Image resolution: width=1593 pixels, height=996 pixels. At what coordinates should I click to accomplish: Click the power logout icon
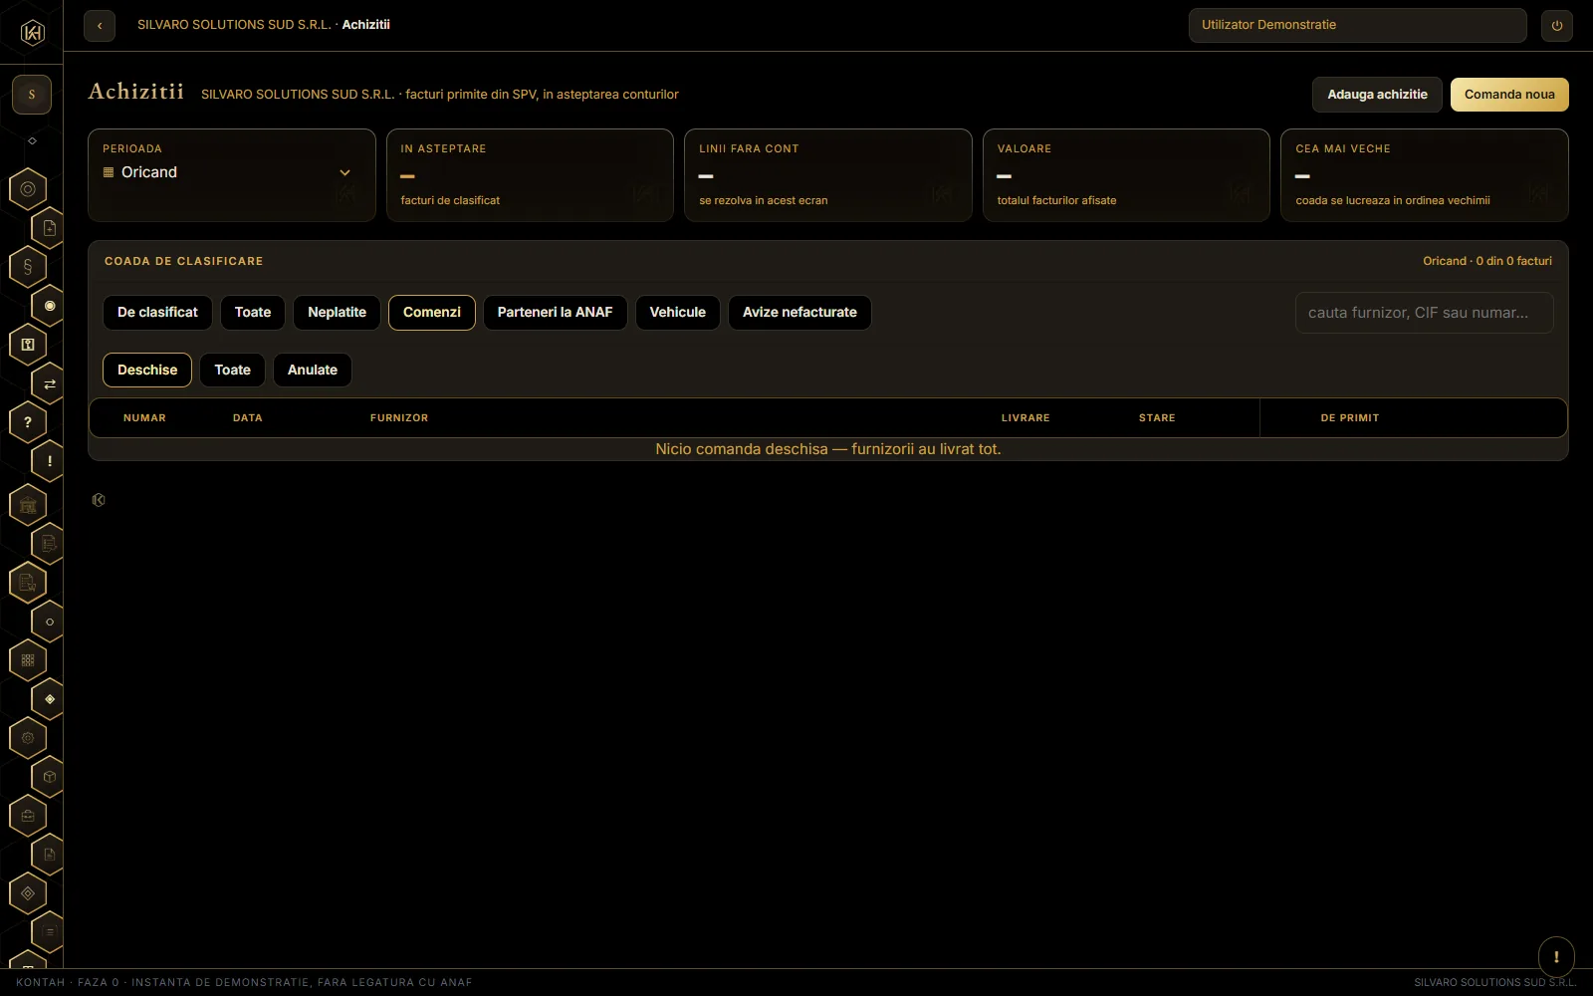coord(1557,26)
